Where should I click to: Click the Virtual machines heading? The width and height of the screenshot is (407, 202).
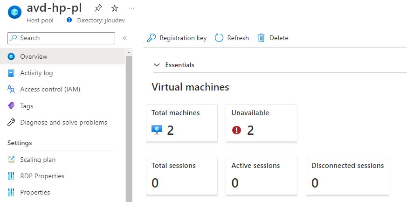pyautogui.click(x=190, y=87)
